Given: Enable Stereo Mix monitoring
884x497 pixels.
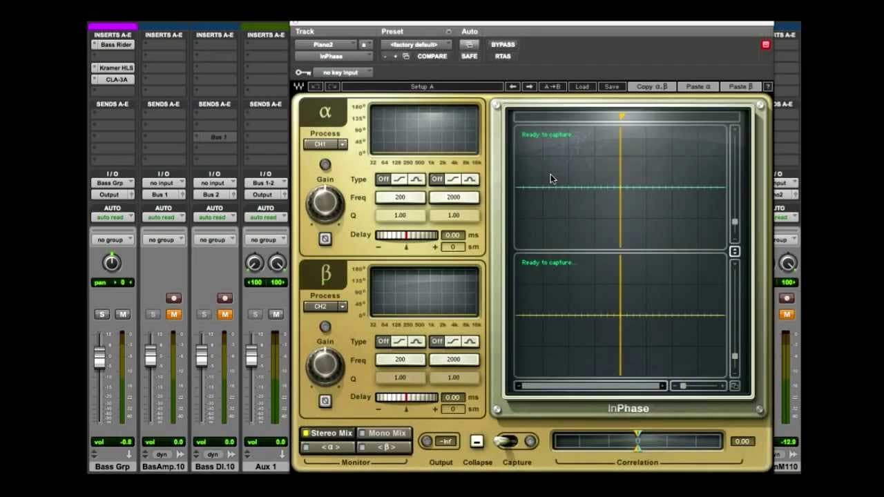Looking at the screenshot, I should [327, 433].
